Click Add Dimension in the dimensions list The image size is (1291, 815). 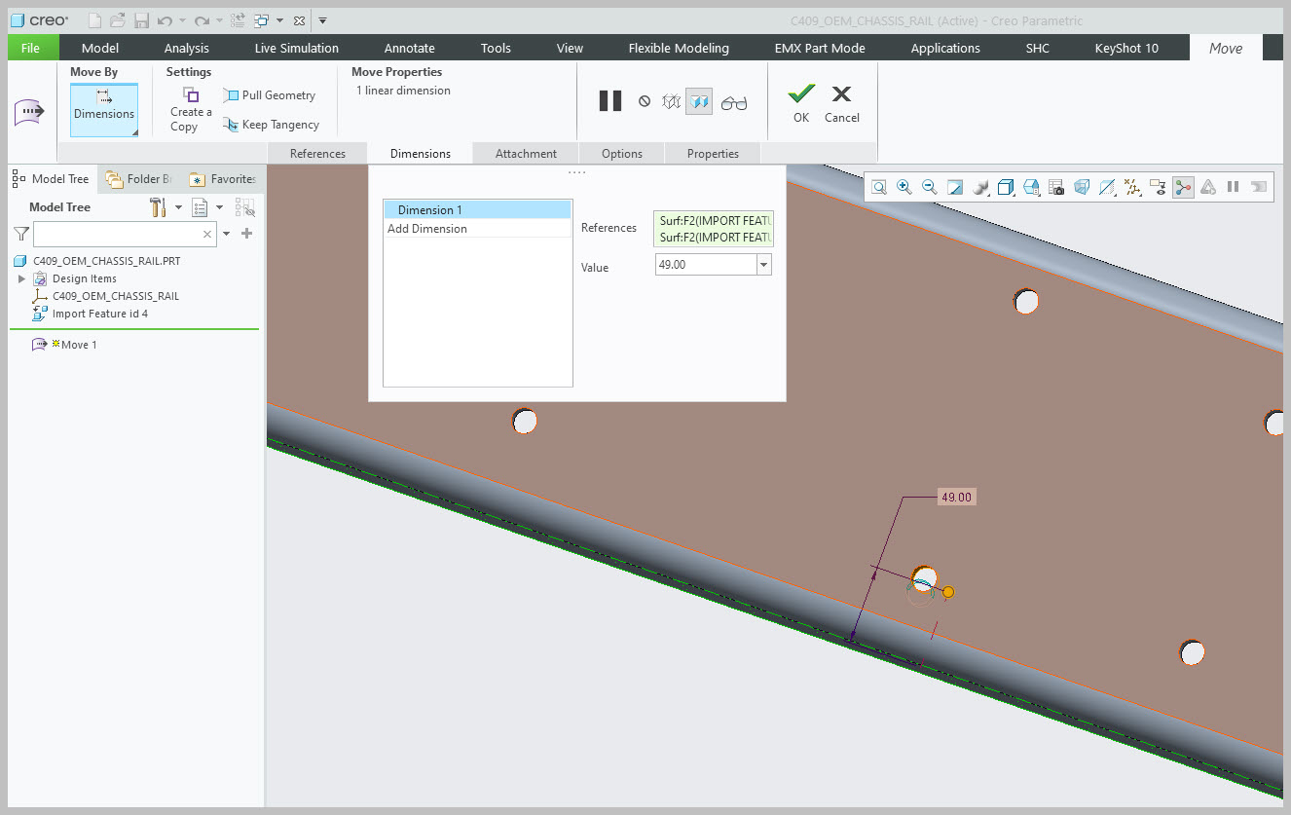pyautogui.click(x=427, y=229)
